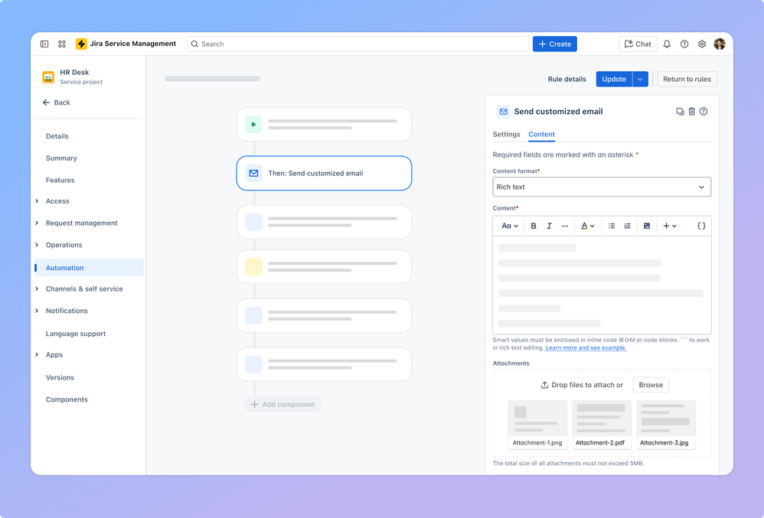Click Browse to attach files

click(x=651, y=385)
